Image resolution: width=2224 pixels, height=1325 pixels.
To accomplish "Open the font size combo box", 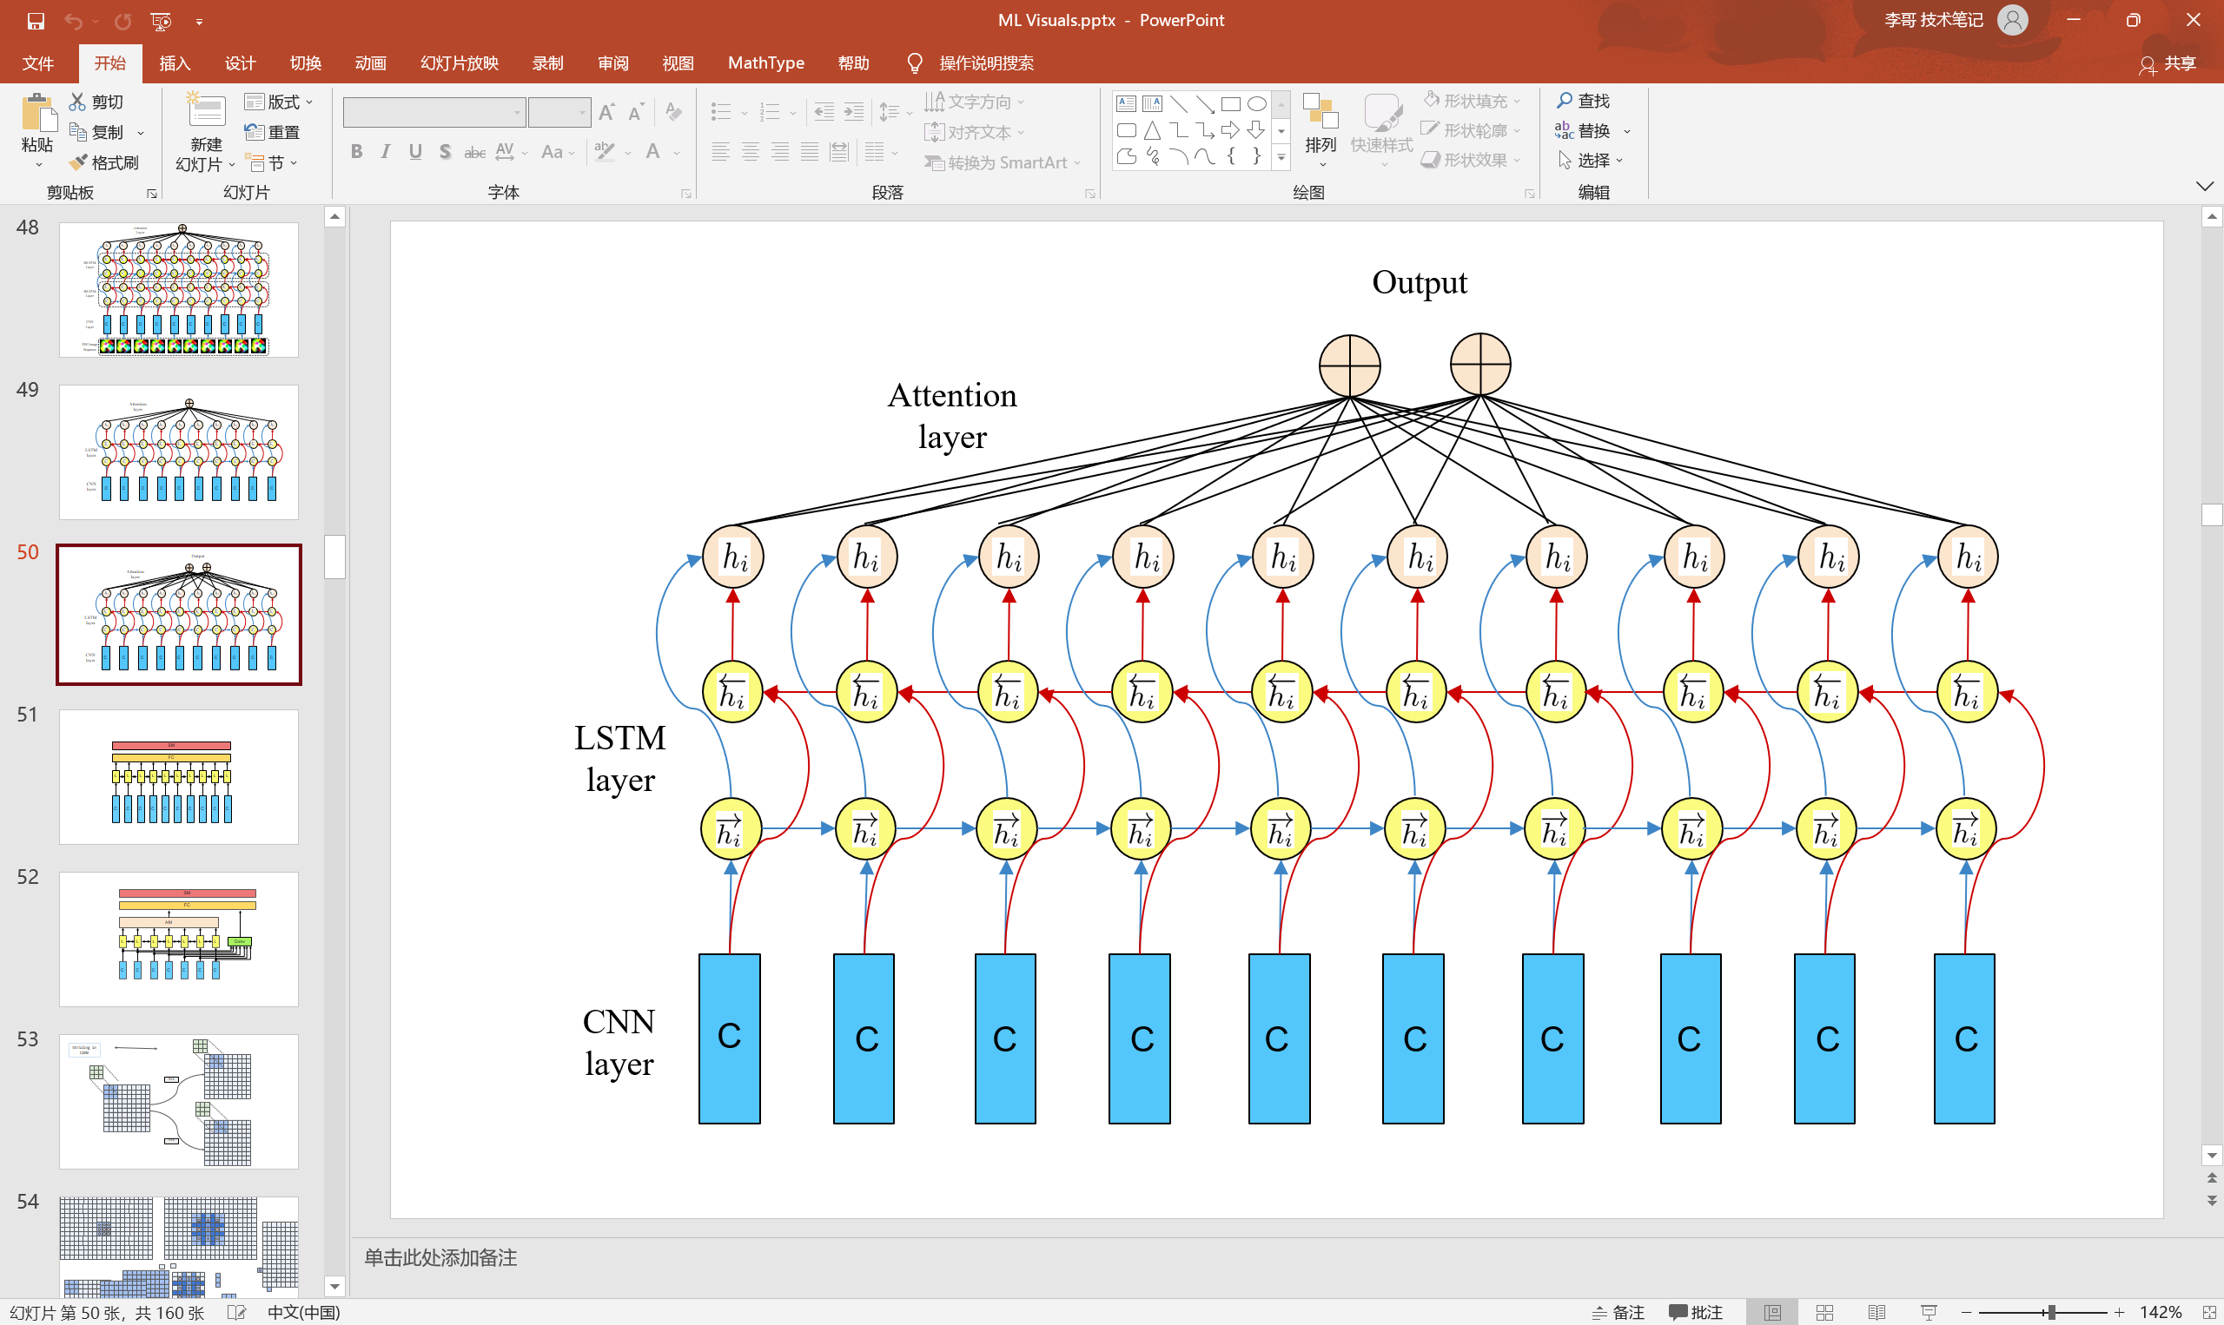I will pyautogui.click(x=559, y=113).
